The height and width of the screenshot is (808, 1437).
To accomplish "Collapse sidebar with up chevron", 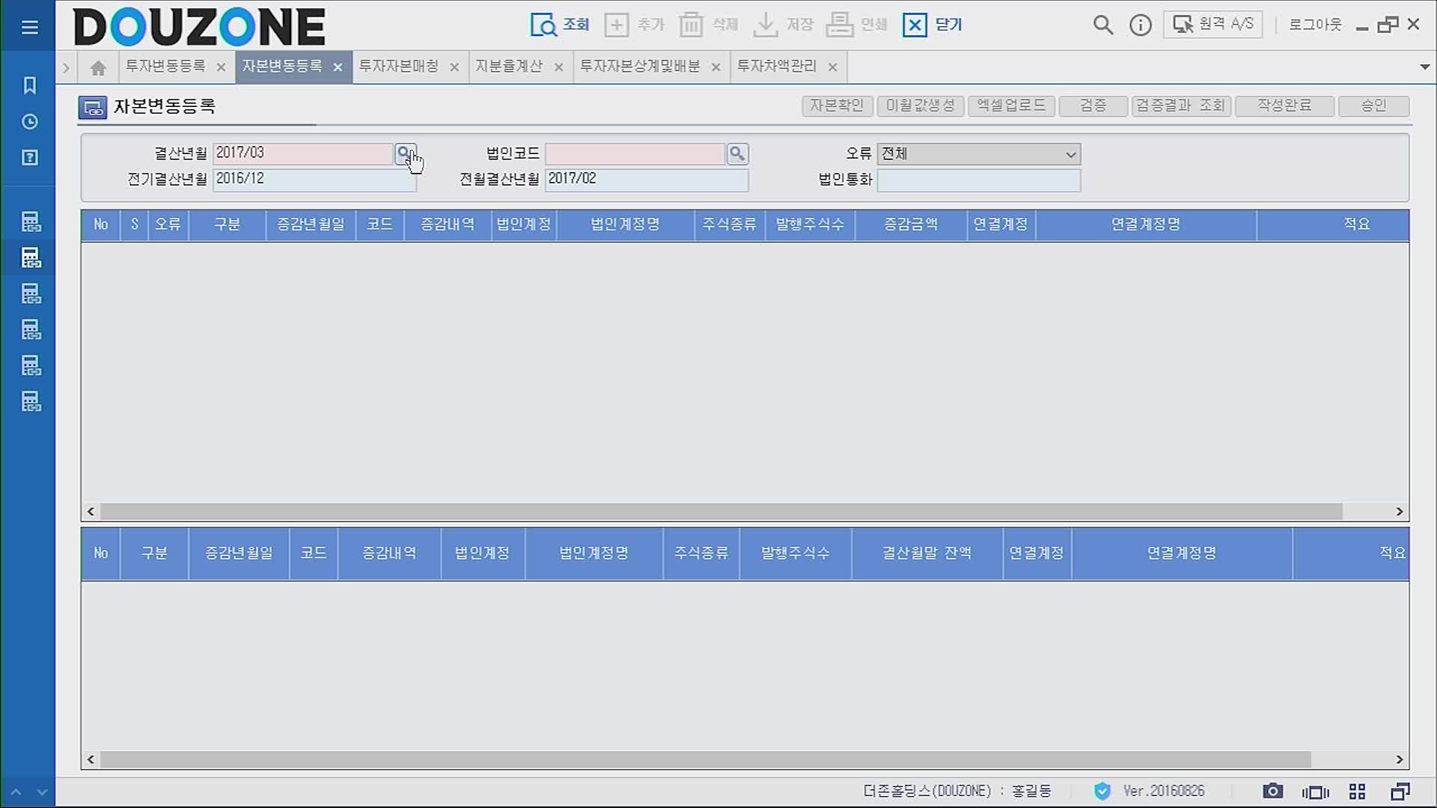I will point(16,792).
